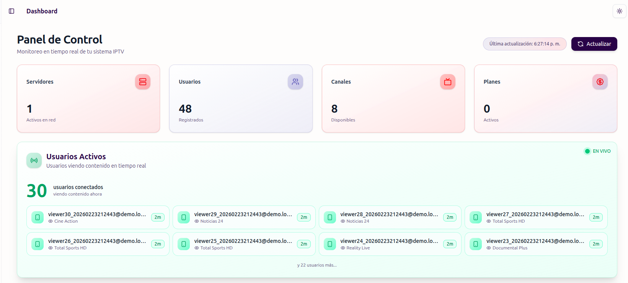Click the 48 Registrados value
Viewport: 628px width, 283px height.
click(x=185, y=109)
